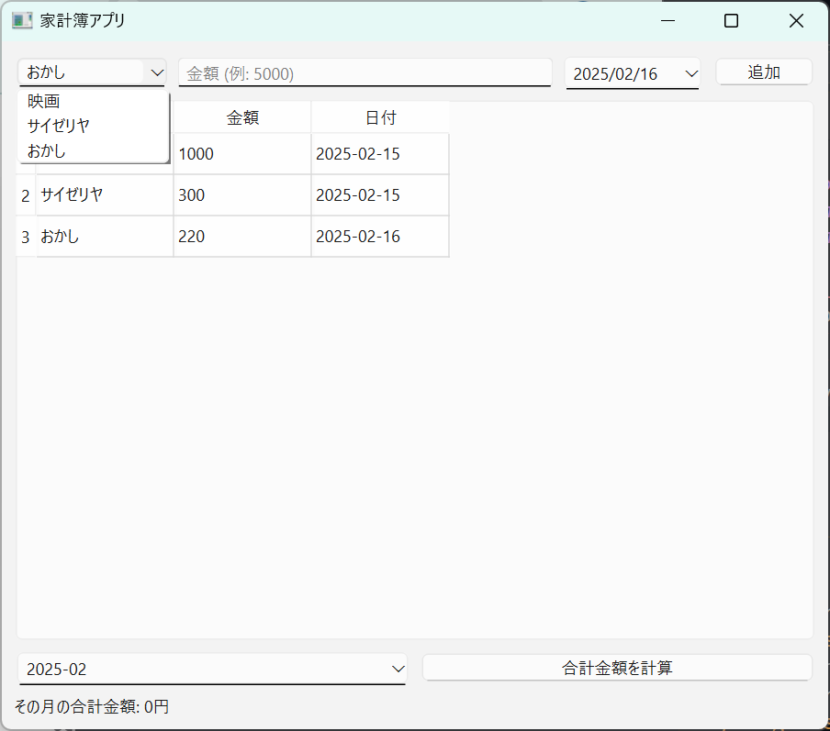Click the 金額 amount input field
The image size is (830, 731).
365,73
